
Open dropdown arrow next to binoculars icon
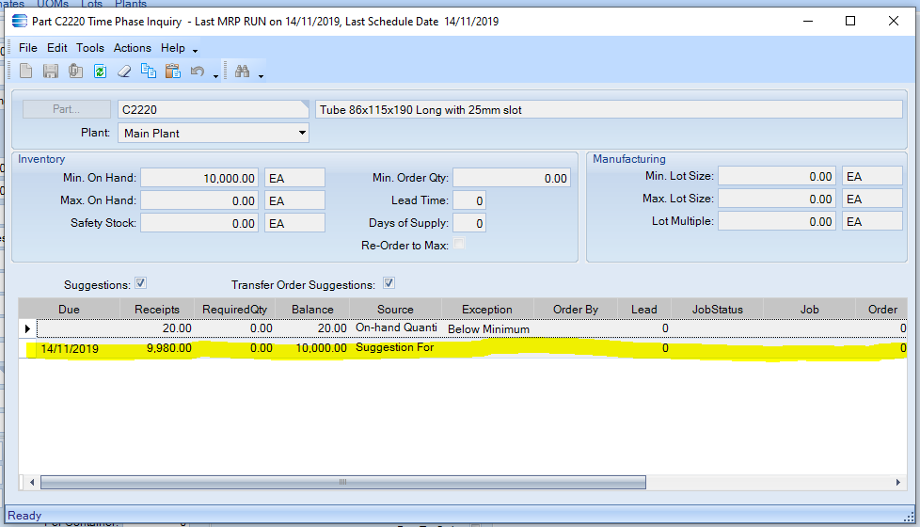click(x=262, y=75)
